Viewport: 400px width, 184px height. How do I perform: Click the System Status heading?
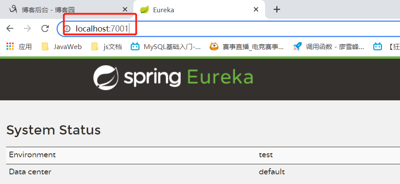pos(54,130)
